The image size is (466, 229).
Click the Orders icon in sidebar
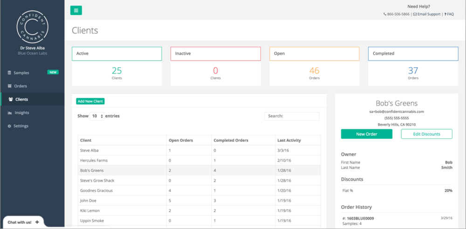9,86
